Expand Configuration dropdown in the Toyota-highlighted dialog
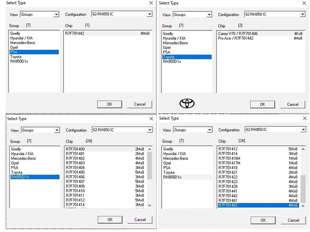This screenshot has width=310, height=232. (302, 15)
